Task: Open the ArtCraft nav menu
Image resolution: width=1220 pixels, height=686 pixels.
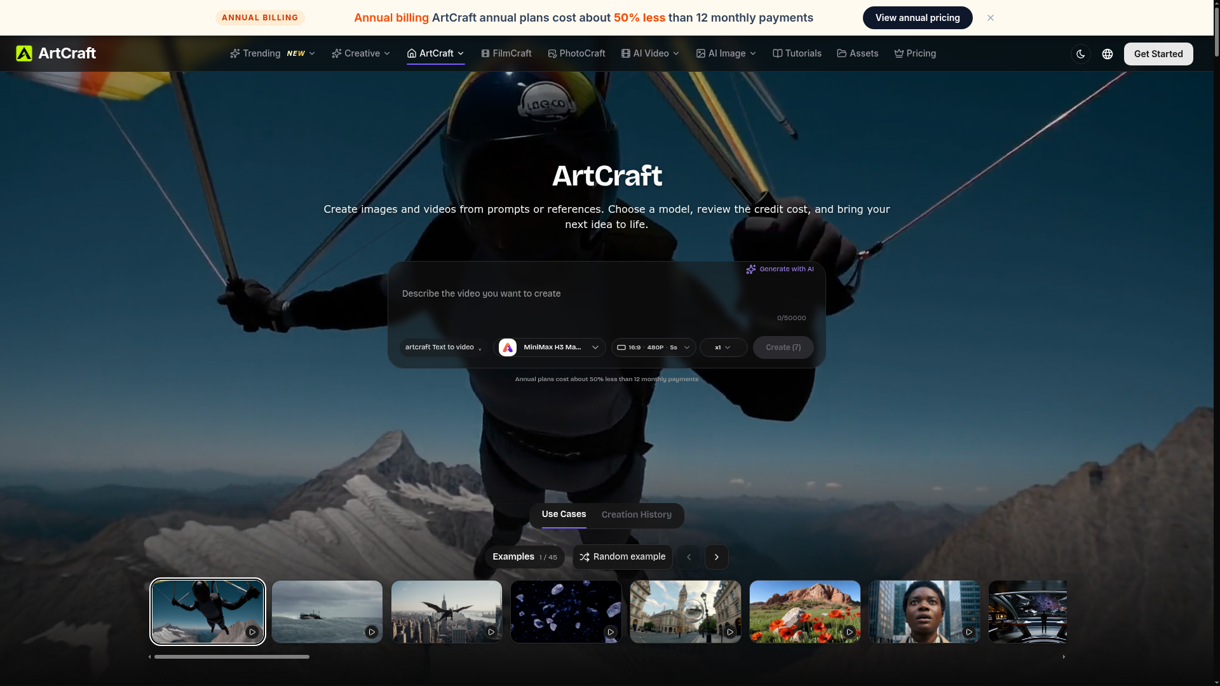Action: tap(436, 53)
